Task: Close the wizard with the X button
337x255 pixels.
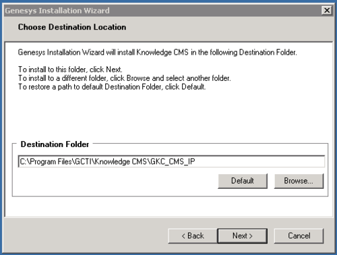Action: coord(327,10)
